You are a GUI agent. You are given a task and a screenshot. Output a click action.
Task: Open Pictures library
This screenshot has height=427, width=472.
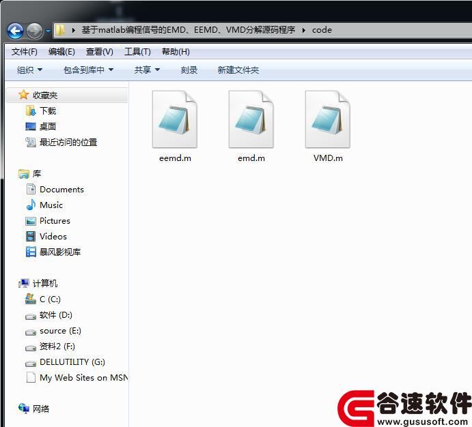click(x=55, y=221)
